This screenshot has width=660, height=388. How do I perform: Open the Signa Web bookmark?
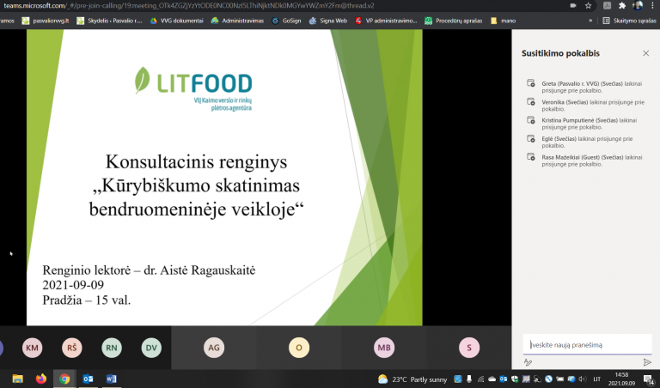point(328,21)
